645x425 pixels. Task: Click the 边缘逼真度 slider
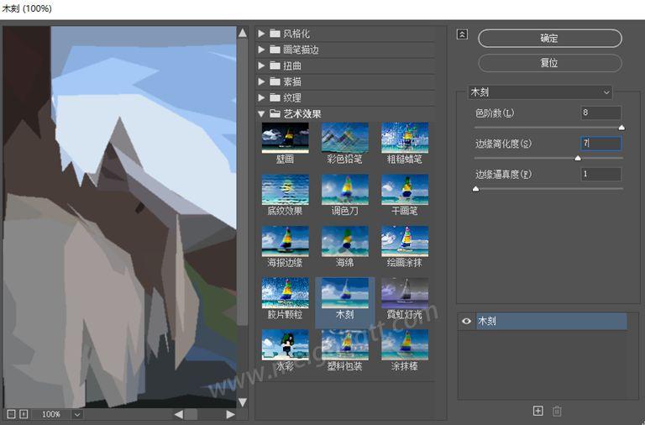click(548, 189)
